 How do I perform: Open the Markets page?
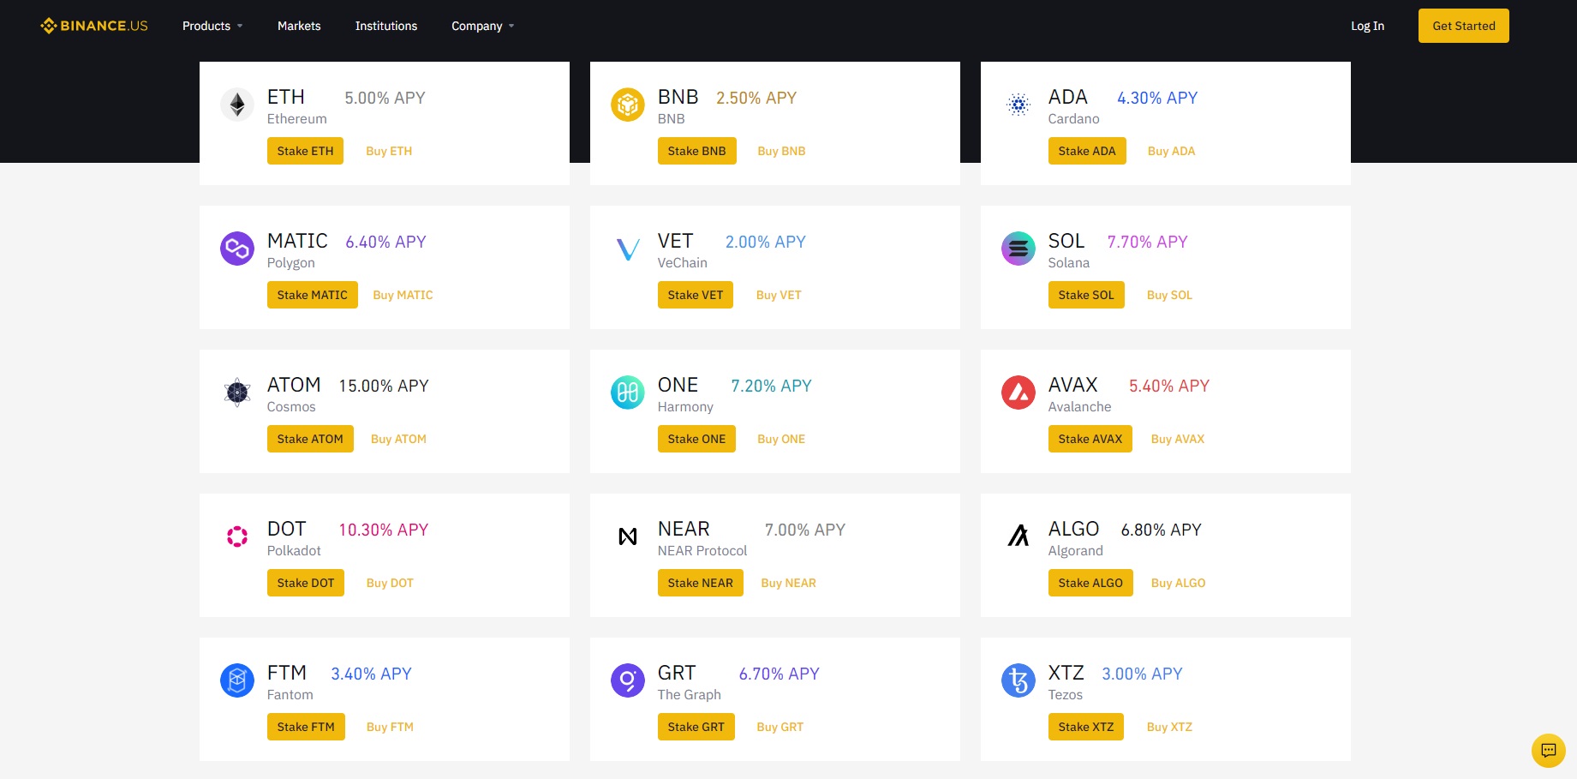coord(299,26)
